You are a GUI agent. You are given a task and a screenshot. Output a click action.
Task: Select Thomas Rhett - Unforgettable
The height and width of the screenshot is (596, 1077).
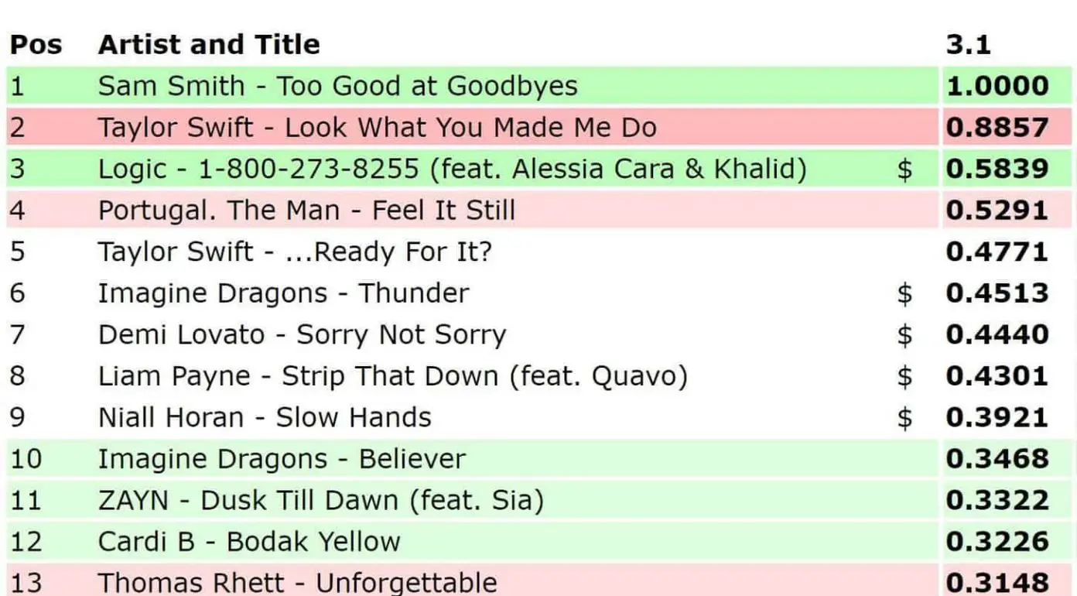coord(297,582)
